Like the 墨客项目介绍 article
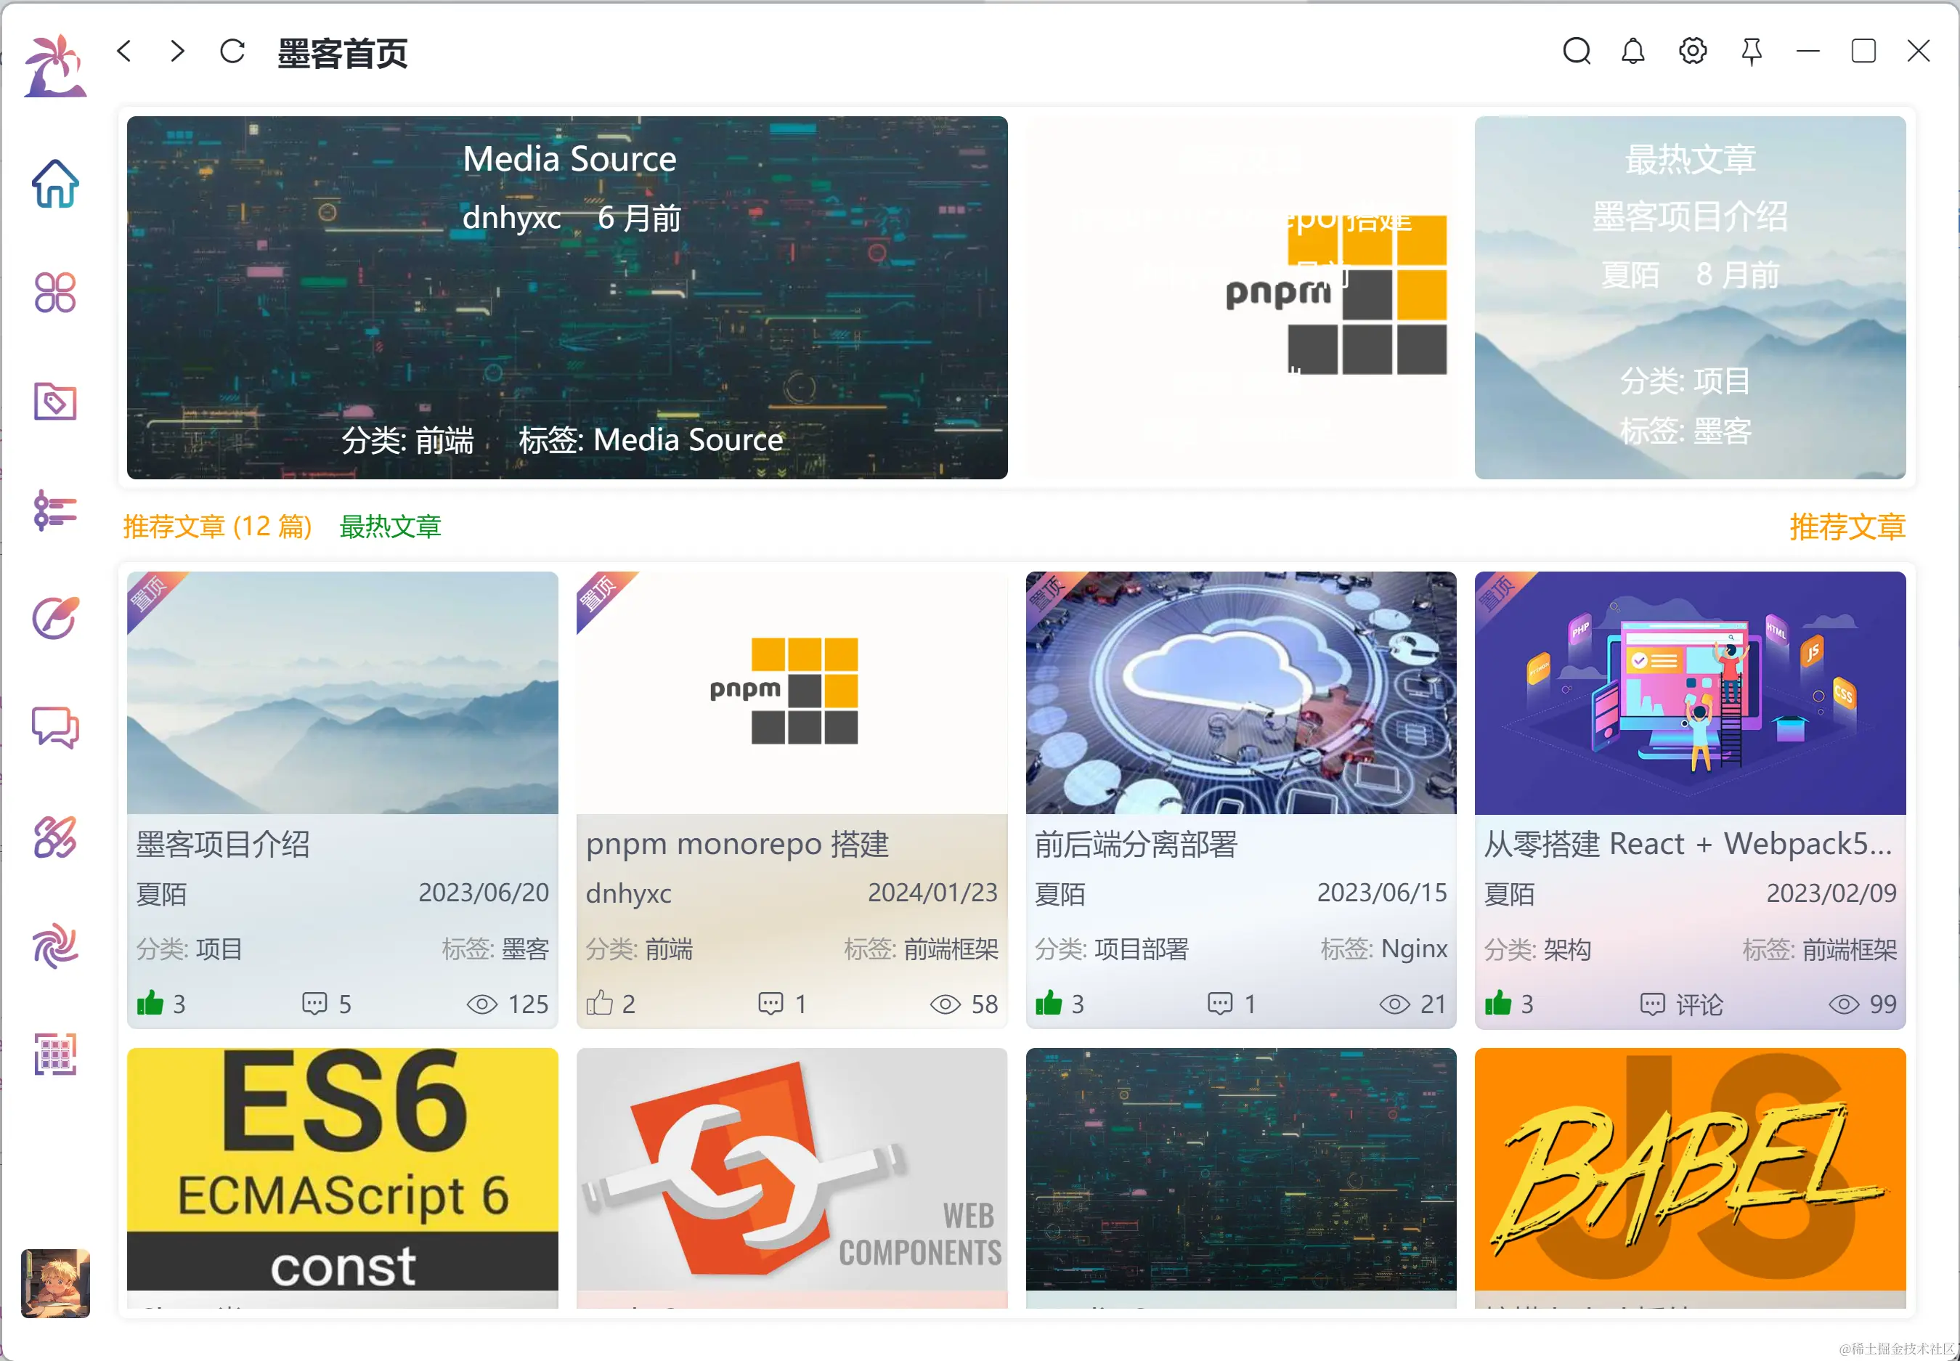The height and width of the screenshot is (1361, 1960). click(x=150, y=1003)
